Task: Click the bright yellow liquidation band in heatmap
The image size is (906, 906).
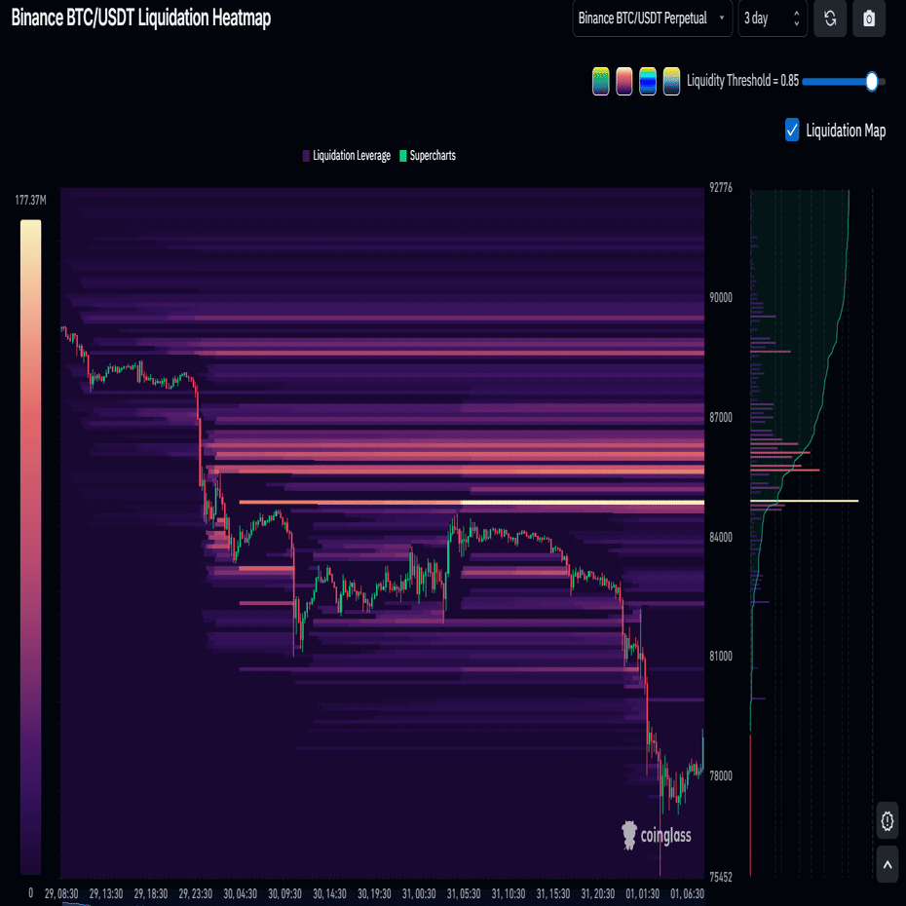Action: point(583,503)
